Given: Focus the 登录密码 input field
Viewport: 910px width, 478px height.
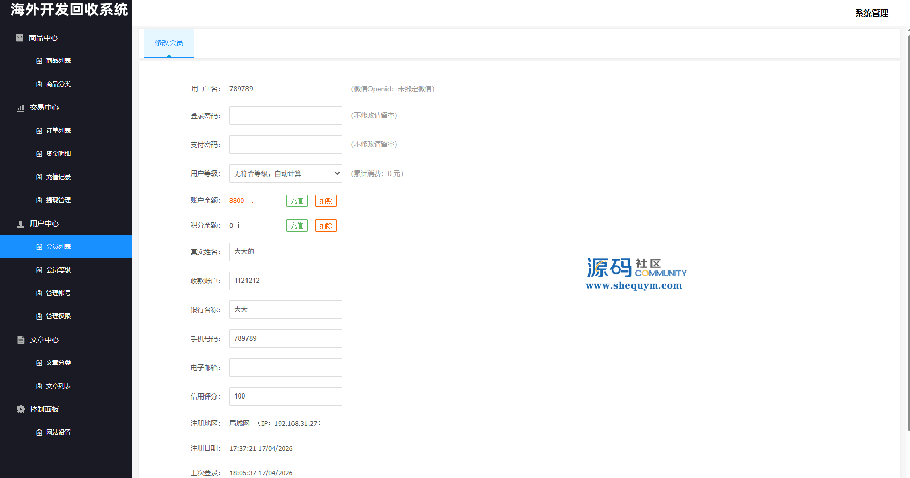Looking at the screenshot, I should 285,116.
